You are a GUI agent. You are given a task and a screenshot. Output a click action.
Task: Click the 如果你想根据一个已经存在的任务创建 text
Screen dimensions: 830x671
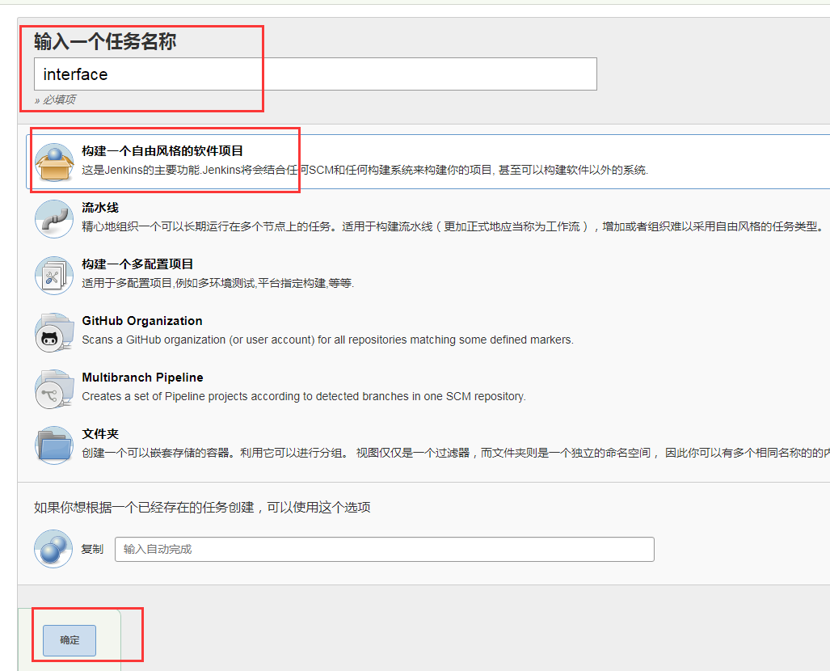(202, 508)
